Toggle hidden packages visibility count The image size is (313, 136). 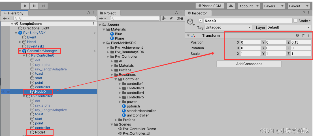[x=180, y=18]
